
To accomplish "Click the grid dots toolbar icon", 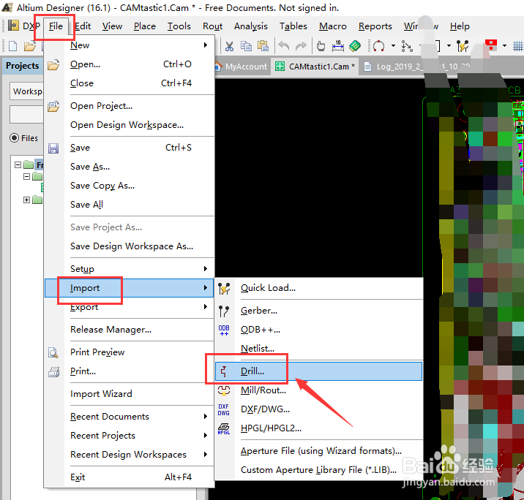I will coord(518,46).
